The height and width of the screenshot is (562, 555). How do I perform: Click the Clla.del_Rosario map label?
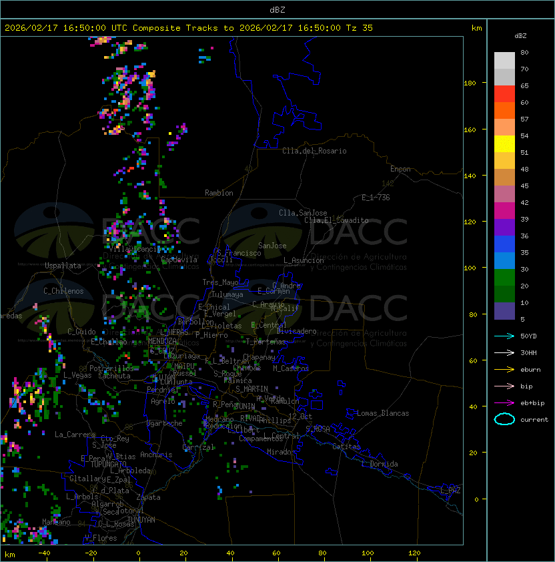[x=314, y=151]
